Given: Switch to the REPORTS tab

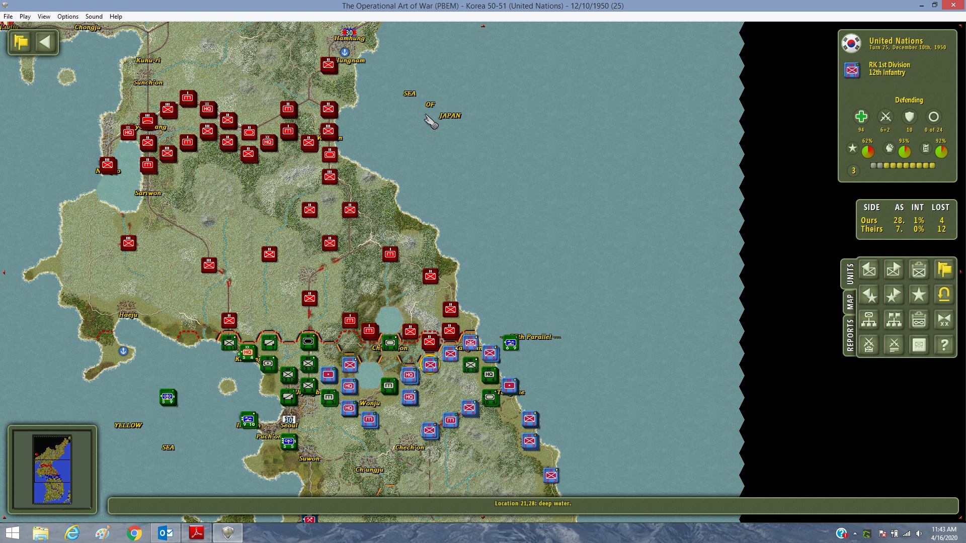Looking at the screenshot, I should click(850, 335).
